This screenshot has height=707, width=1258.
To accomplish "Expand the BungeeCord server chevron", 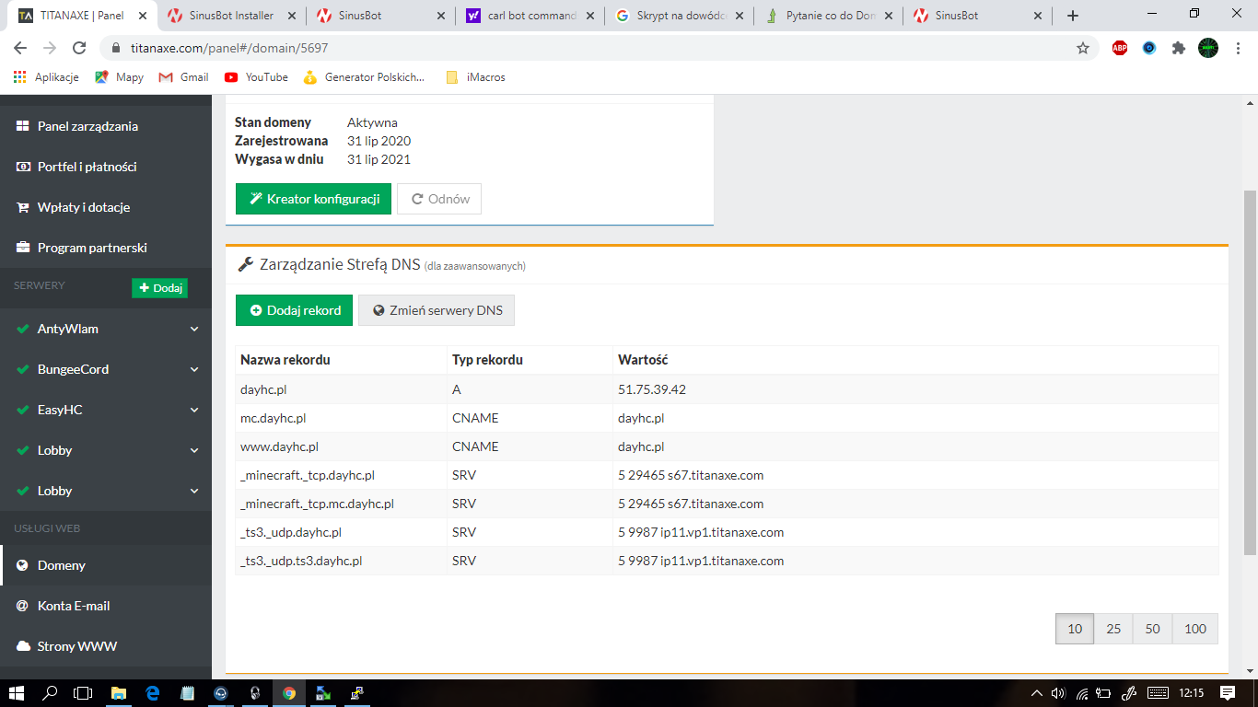I will (x=194, y=369).
